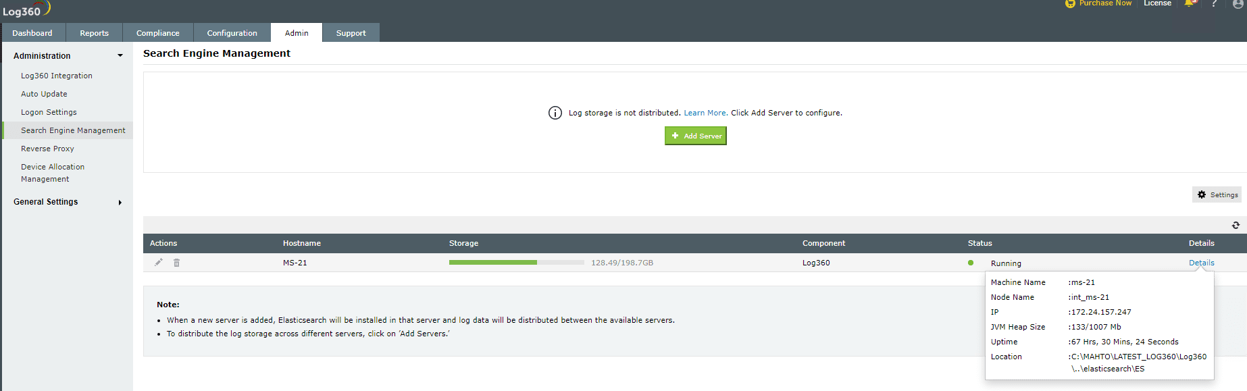Screen dimensions: 1247x391
Task: Open the Compliance tab
Action: click(x=158, y=32)
